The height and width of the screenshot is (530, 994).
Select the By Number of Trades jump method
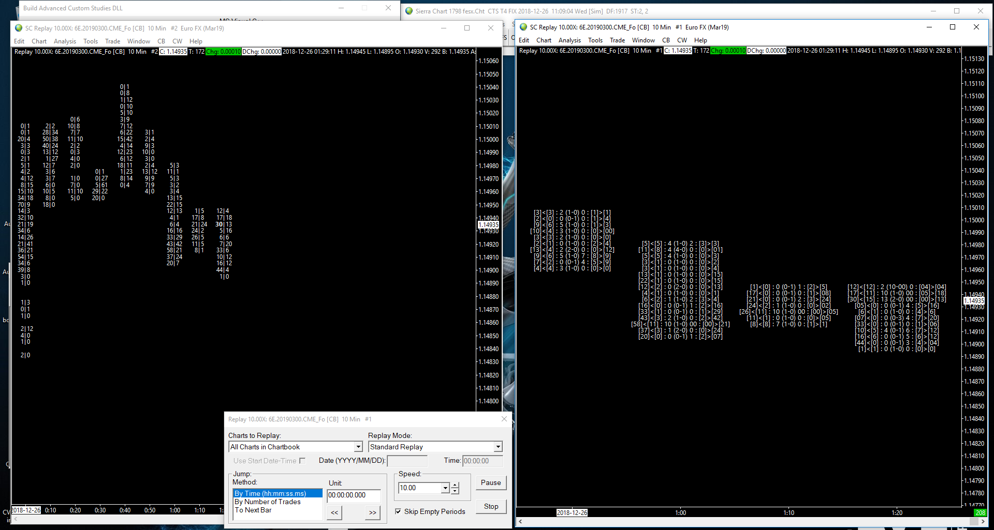[277, 502]
